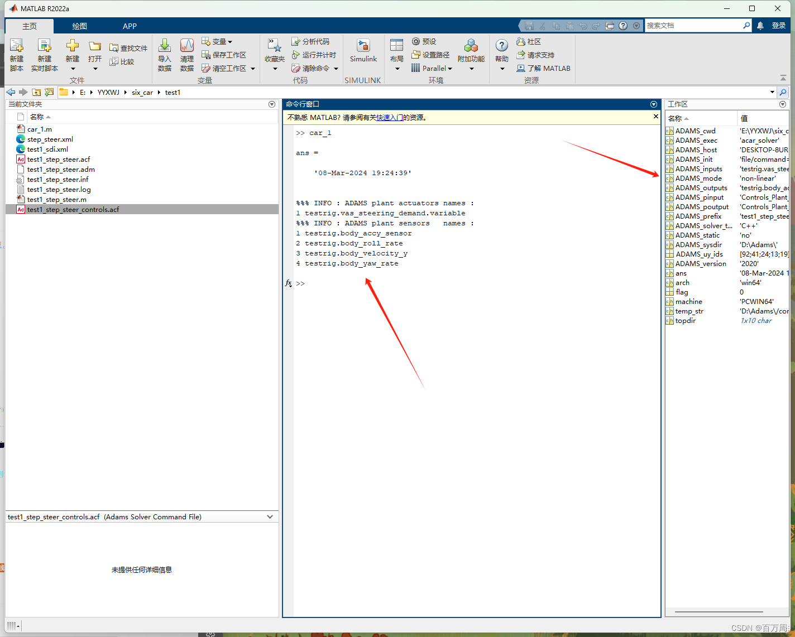
Task: Open the Current Folder (当前文件夹) panel actions menu
Action: pyautogui.click(x=272, y=104)
